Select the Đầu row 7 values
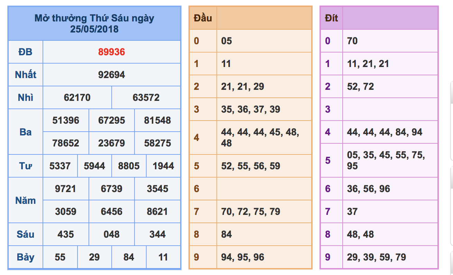Image resolution: width=453 pixels, height=275 pixels. click(250, 212)
